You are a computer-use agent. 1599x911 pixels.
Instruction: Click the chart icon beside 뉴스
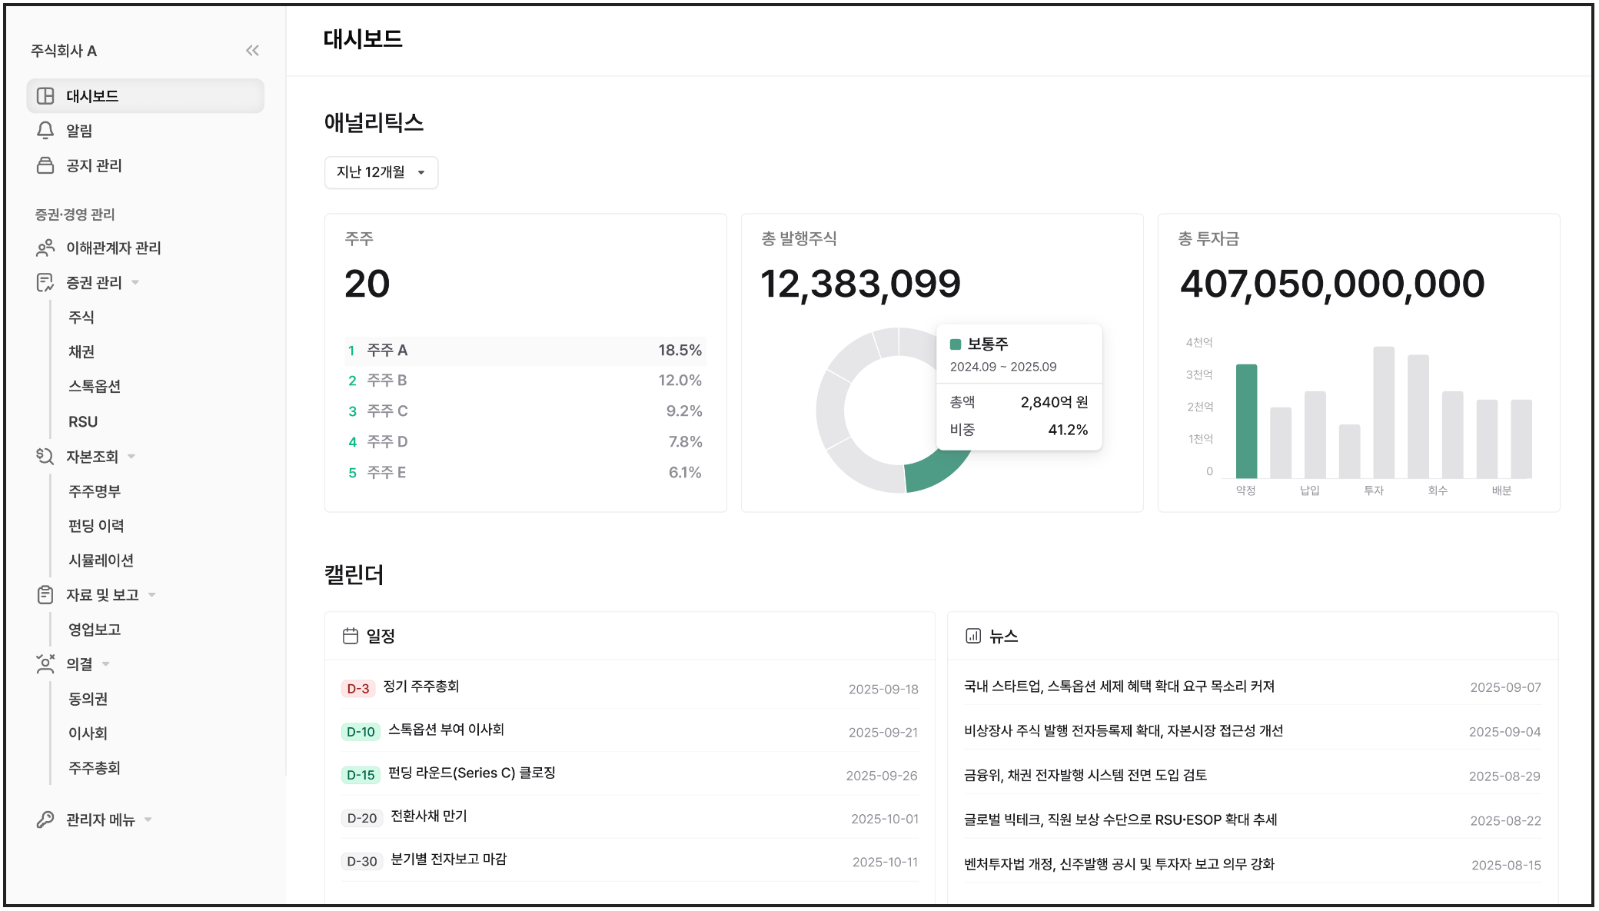click(x=973, y=636)
